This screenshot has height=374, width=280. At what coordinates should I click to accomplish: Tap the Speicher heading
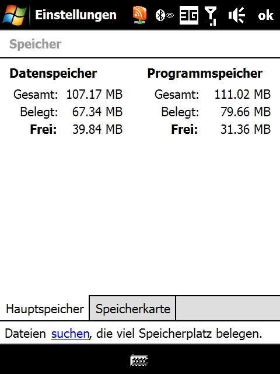35,44
